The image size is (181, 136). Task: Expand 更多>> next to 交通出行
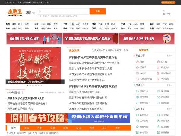click(169, 85)
